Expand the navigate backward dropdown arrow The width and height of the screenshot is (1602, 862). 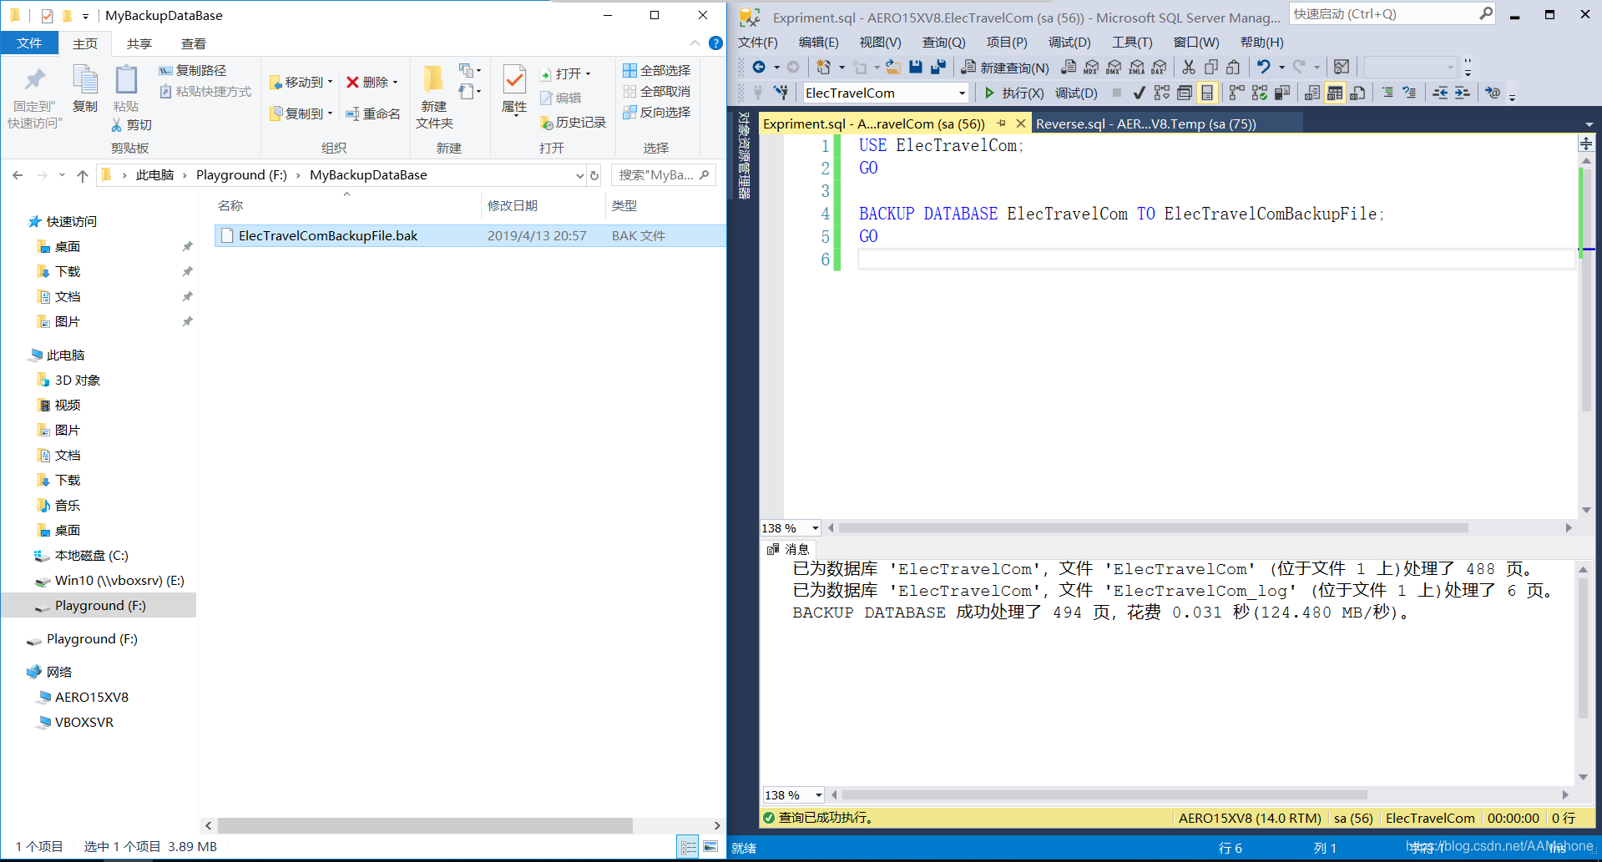(x=776, y=68)
